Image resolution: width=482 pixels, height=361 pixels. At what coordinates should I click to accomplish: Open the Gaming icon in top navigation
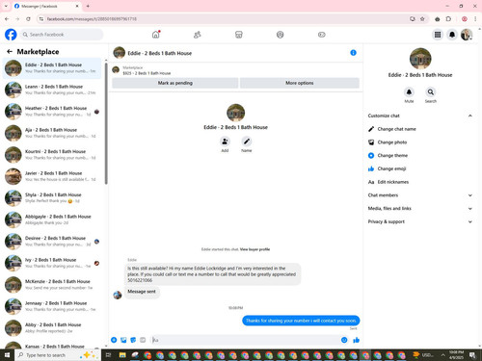322,35
